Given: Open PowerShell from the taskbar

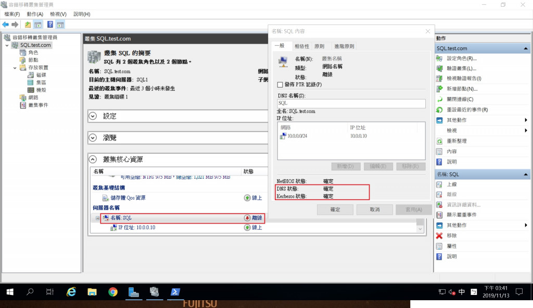Looking at the screenshot, I should click(x=175, y=292).
